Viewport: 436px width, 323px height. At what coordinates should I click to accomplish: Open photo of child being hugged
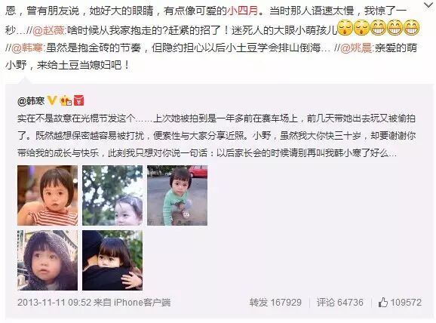tap(112, 260)
